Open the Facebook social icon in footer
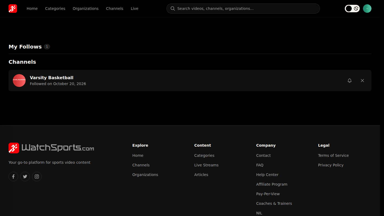384x216 pixels. point(13,177)
